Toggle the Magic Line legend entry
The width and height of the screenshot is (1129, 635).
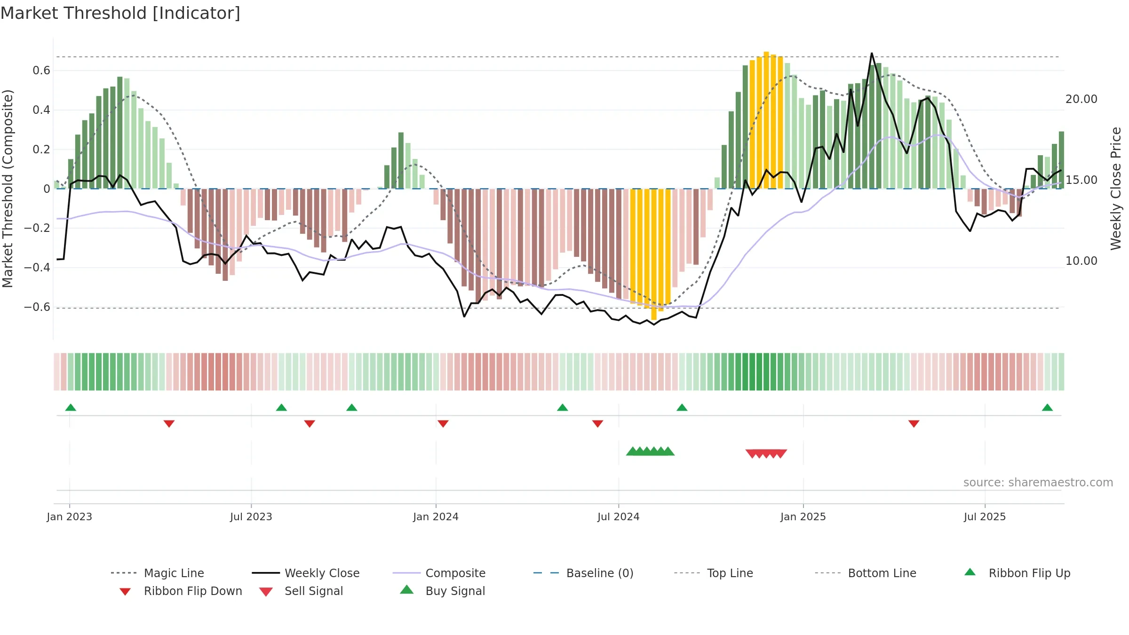coord(158,573)
